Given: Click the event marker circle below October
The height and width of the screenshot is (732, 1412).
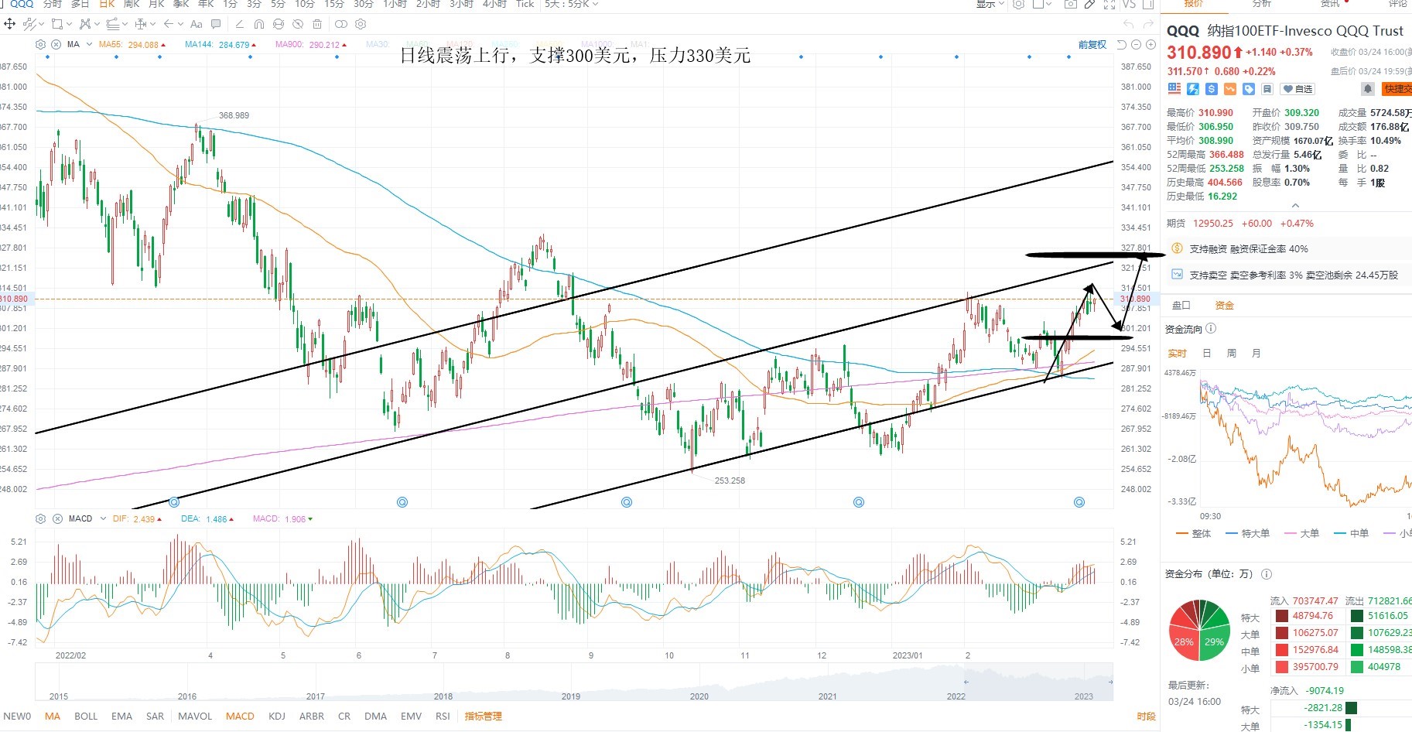Looking at the screenshot, I should point(627,502).
